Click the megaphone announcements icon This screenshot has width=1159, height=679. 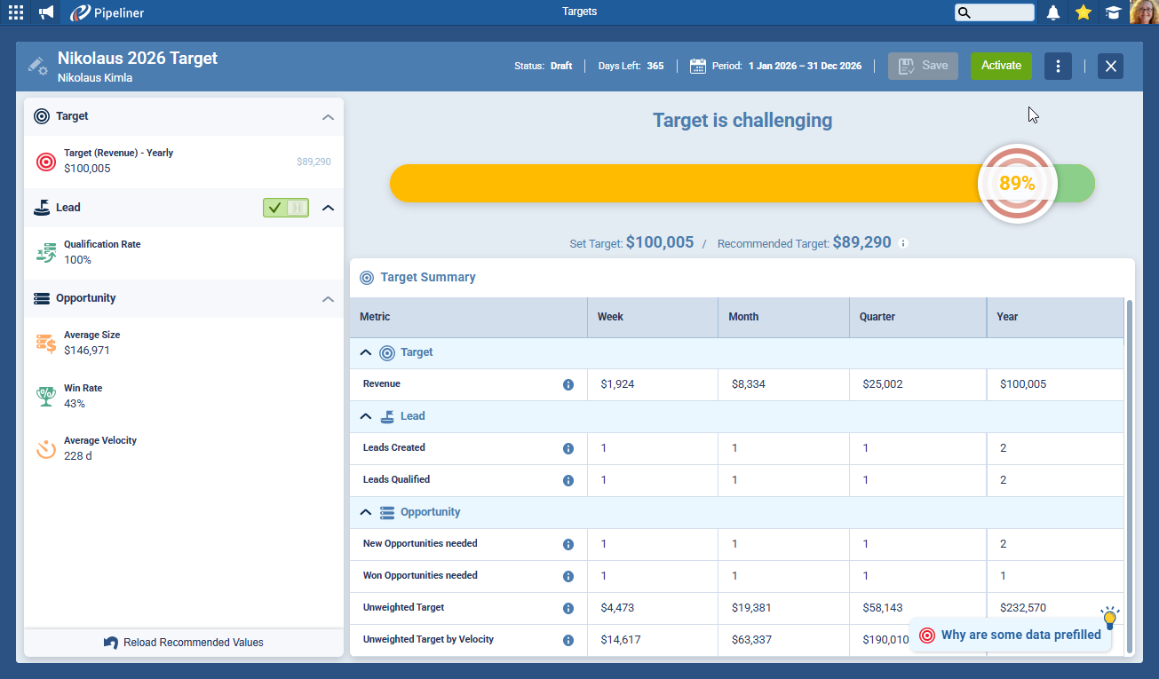pyautogui.click(x=46, y=12)
